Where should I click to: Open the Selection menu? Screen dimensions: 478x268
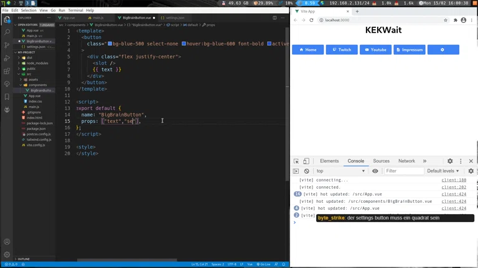[x=29, y=11]
